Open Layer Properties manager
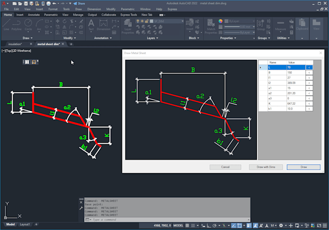 128,27
